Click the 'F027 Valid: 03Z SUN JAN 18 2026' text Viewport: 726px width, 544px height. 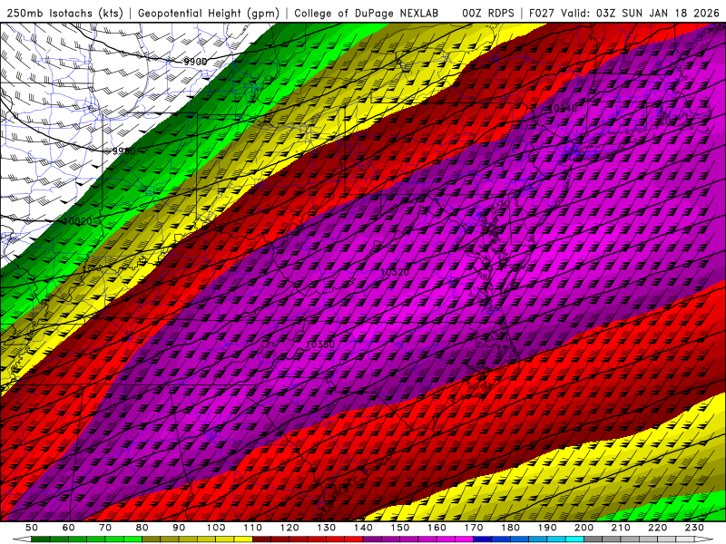[623, 13]
